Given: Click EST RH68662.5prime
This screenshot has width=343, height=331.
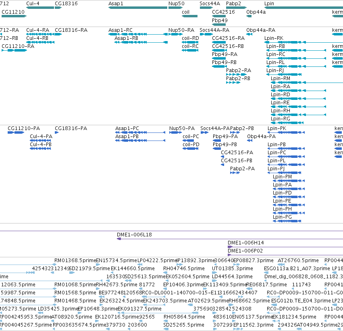Looking at the screenshot, I should coord(249,301).
